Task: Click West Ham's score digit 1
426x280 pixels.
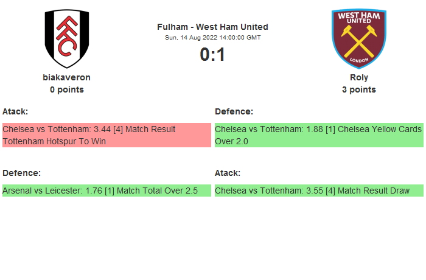Action: [x=221, y=55]
